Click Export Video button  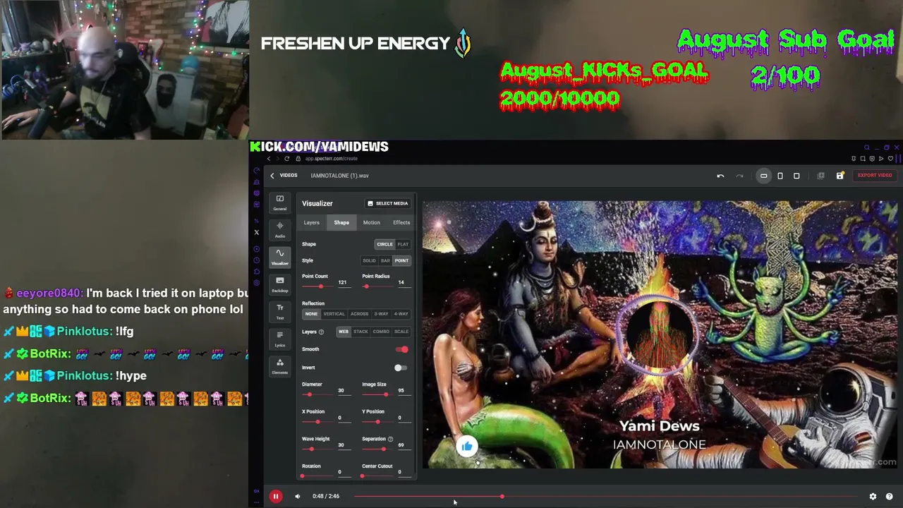pos(875,176)
